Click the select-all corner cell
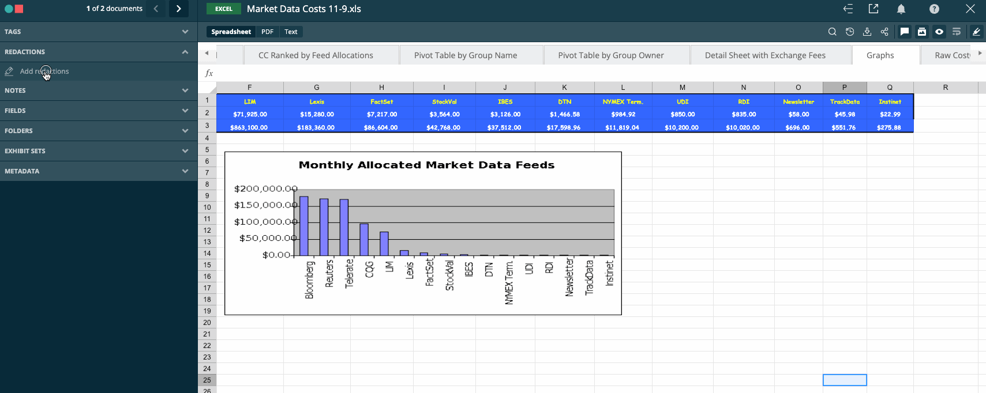The width and height of the screenshot is (986, 393). pyautogui.click(x=207, y=88)
